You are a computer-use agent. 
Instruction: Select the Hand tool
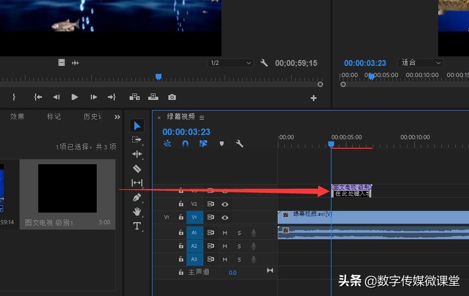click(137, 212)
